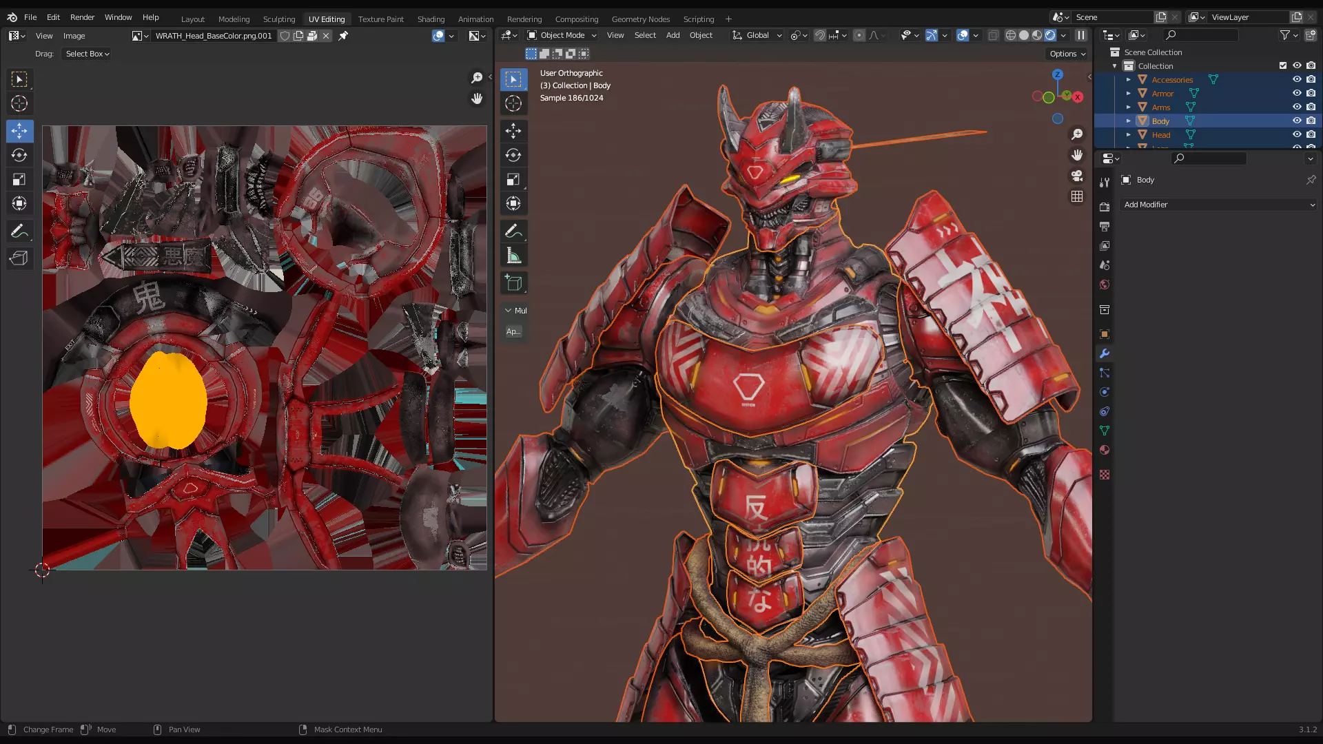Screen dimensions: 1323x744
Task: Choose the UV editor Select Box tool
Action: click(x=19, y=79)
